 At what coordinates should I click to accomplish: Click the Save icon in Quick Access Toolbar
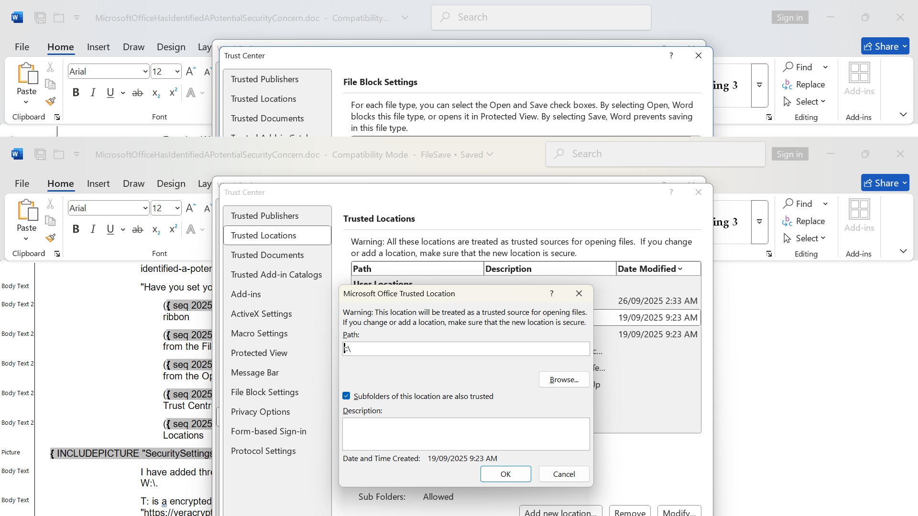click(40, 154)
